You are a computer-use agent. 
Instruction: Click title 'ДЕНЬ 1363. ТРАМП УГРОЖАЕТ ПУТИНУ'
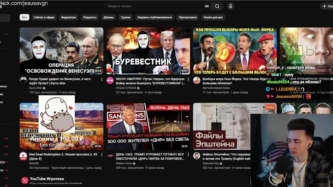[150, 156]
